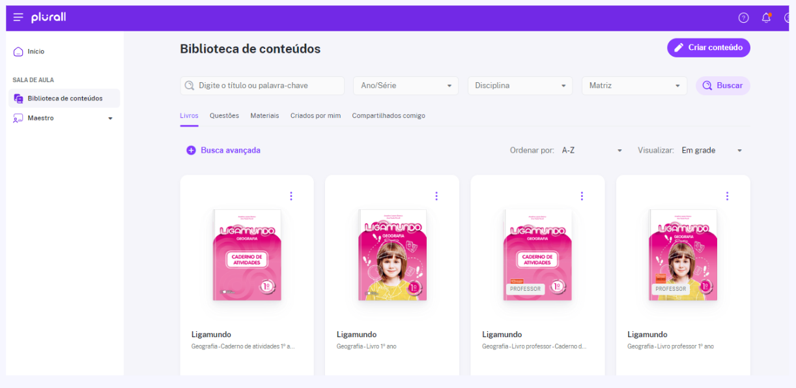Open the Matriz dropdown
Image resolution: width=796 pixels, height=388 pixels.
click(x=634, y=85)
